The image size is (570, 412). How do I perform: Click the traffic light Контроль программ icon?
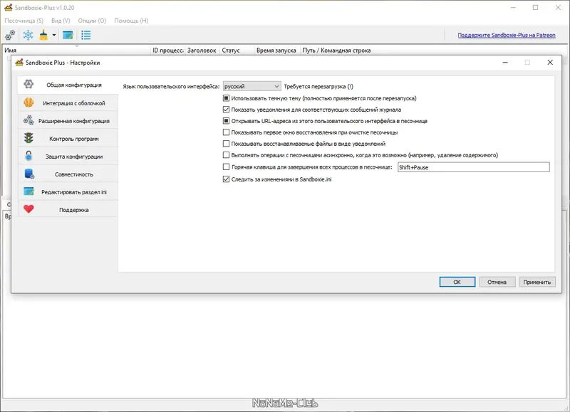point(26,138)
